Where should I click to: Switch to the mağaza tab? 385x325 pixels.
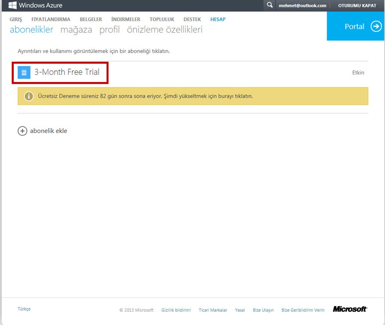click(76, 30)
